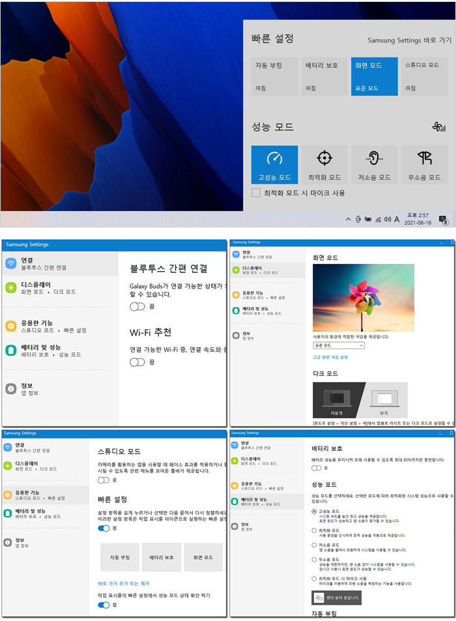Image resolution: width=456 pixels, height=621 pixels.
Task: Toggle the 스튜디오 모드 switch in settings
Action: click(104, 480)
